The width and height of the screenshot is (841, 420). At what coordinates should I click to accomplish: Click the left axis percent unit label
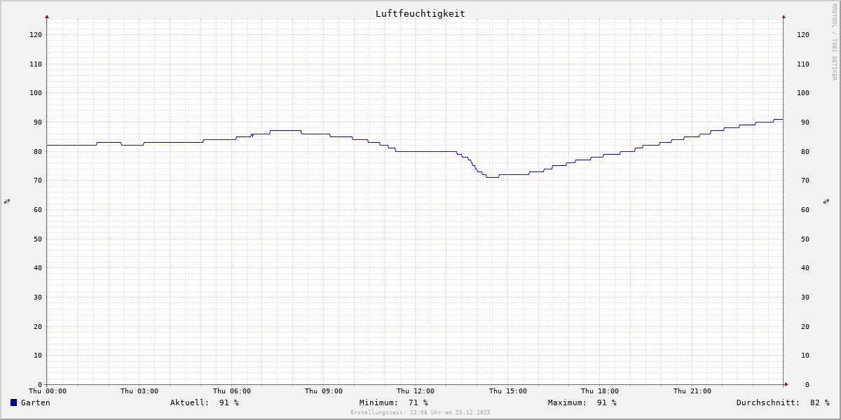click(7, 202)
